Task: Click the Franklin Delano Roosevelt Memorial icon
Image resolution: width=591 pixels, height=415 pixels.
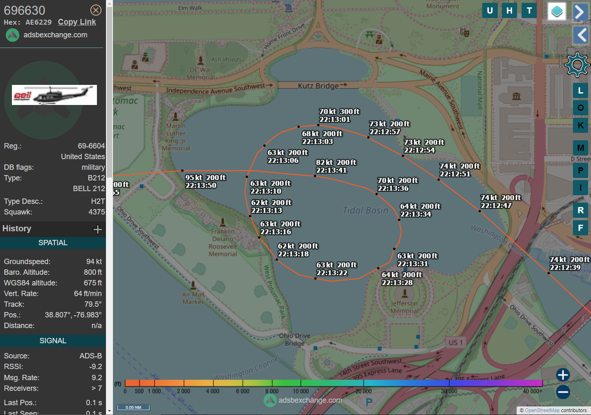Action: pos(223,222)
